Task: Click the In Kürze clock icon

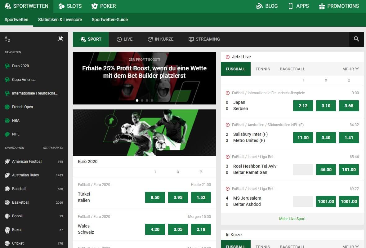Action: point(150,39)
